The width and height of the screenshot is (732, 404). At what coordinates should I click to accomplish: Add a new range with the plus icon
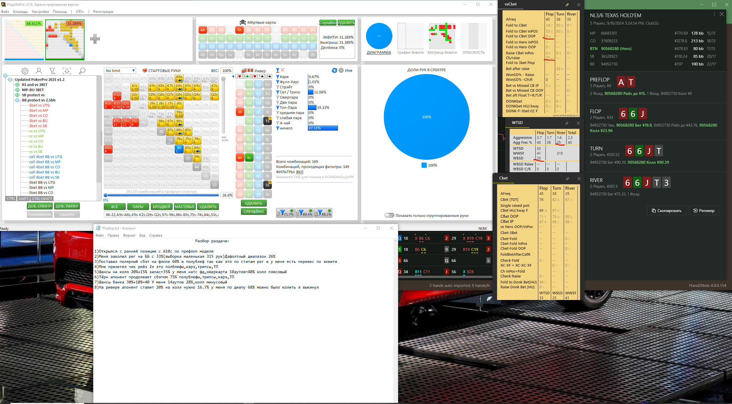(95, 39)
